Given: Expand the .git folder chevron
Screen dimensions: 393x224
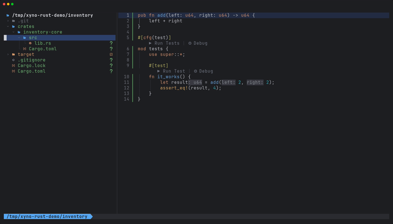Looking at the screenshot, I should tap(8, 21).
